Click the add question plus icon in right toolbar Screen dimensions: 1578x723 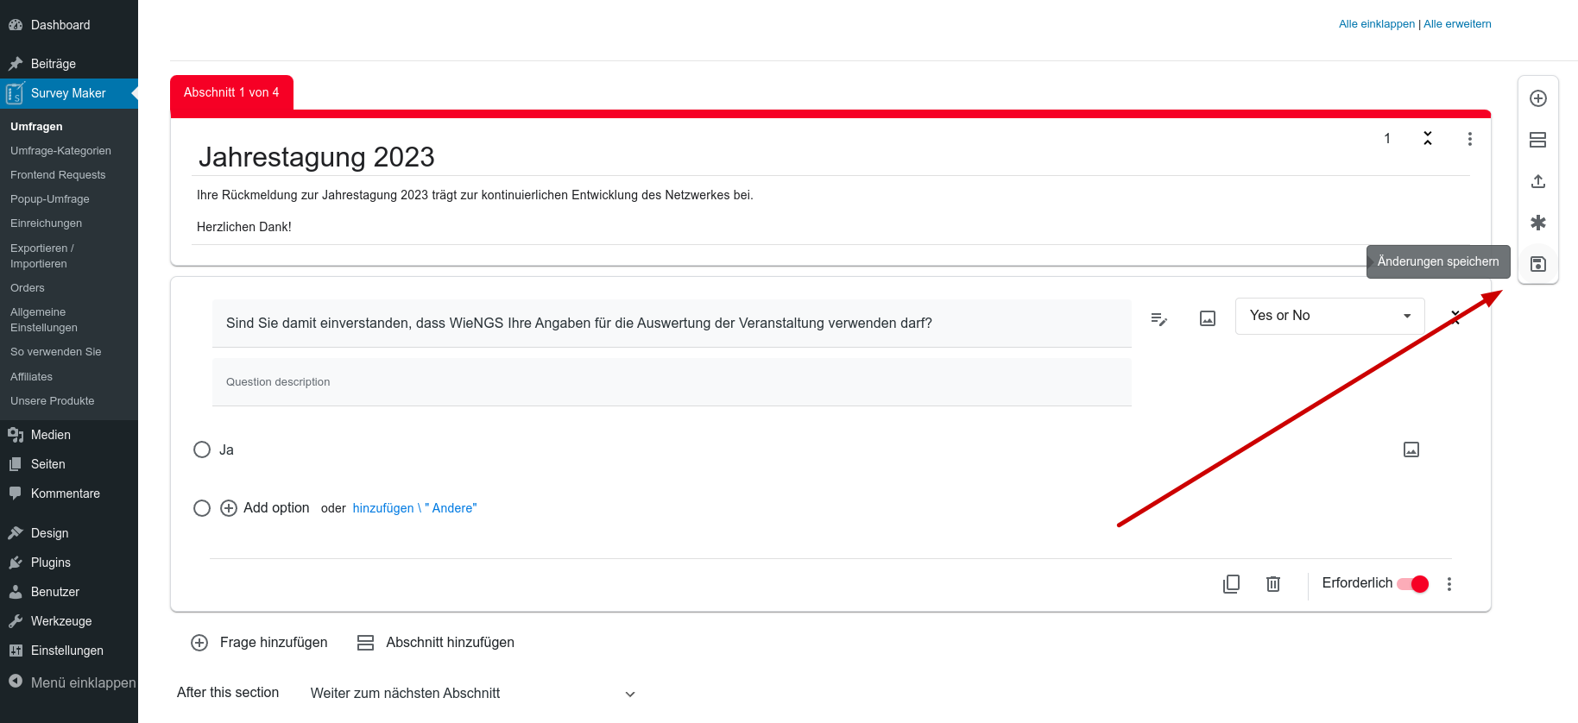(1537, 98)
